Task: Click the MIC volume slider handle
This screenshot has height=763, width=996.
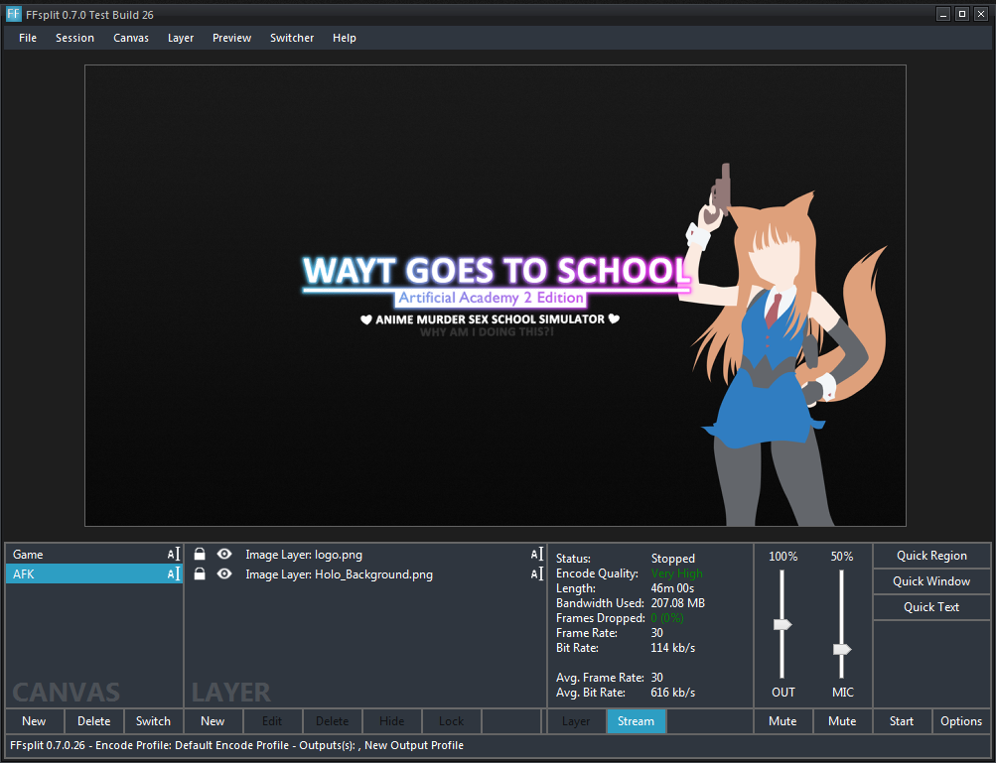Action: 842,649
